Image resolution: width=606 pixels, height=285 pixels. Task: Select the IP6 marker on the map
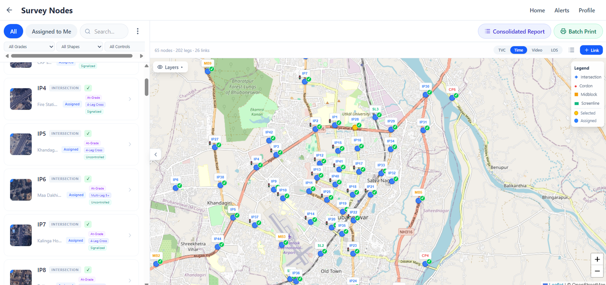coord(176,187)
